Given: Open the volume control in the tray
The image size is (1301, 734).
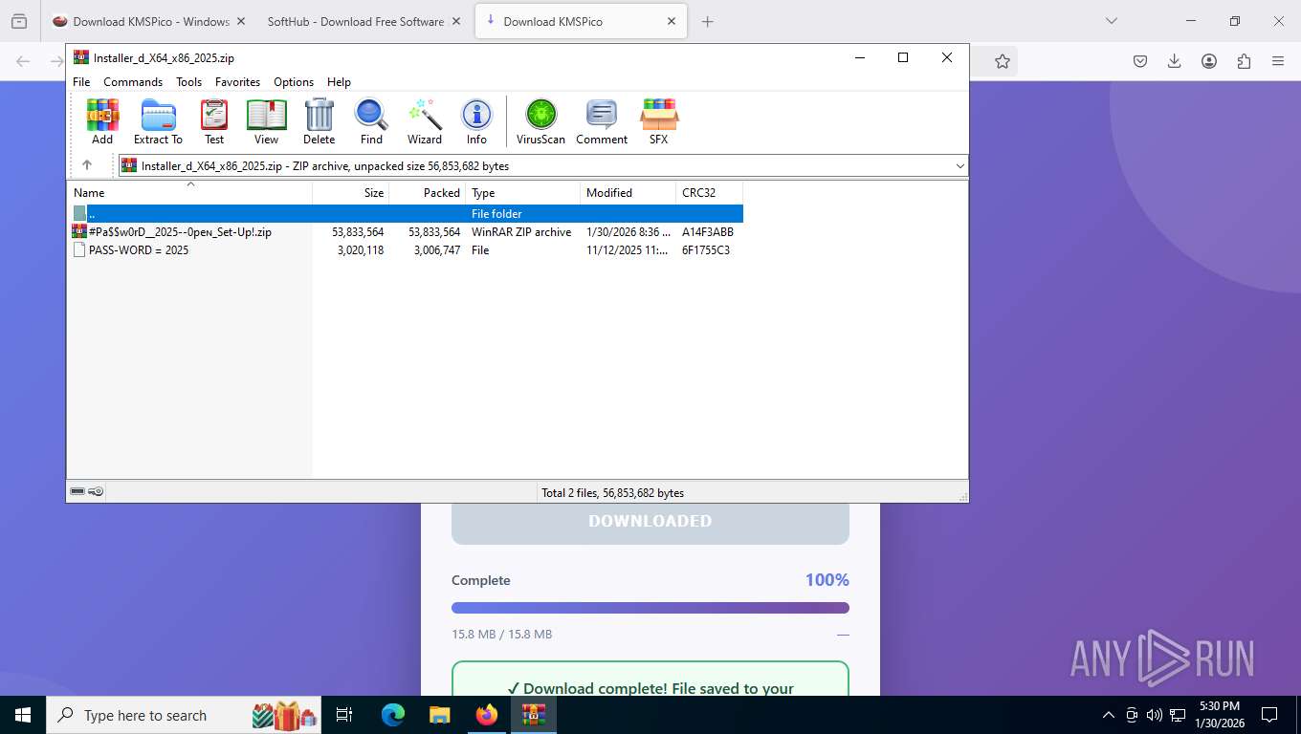Looking at the screenshot, I should click(1155, 715).
